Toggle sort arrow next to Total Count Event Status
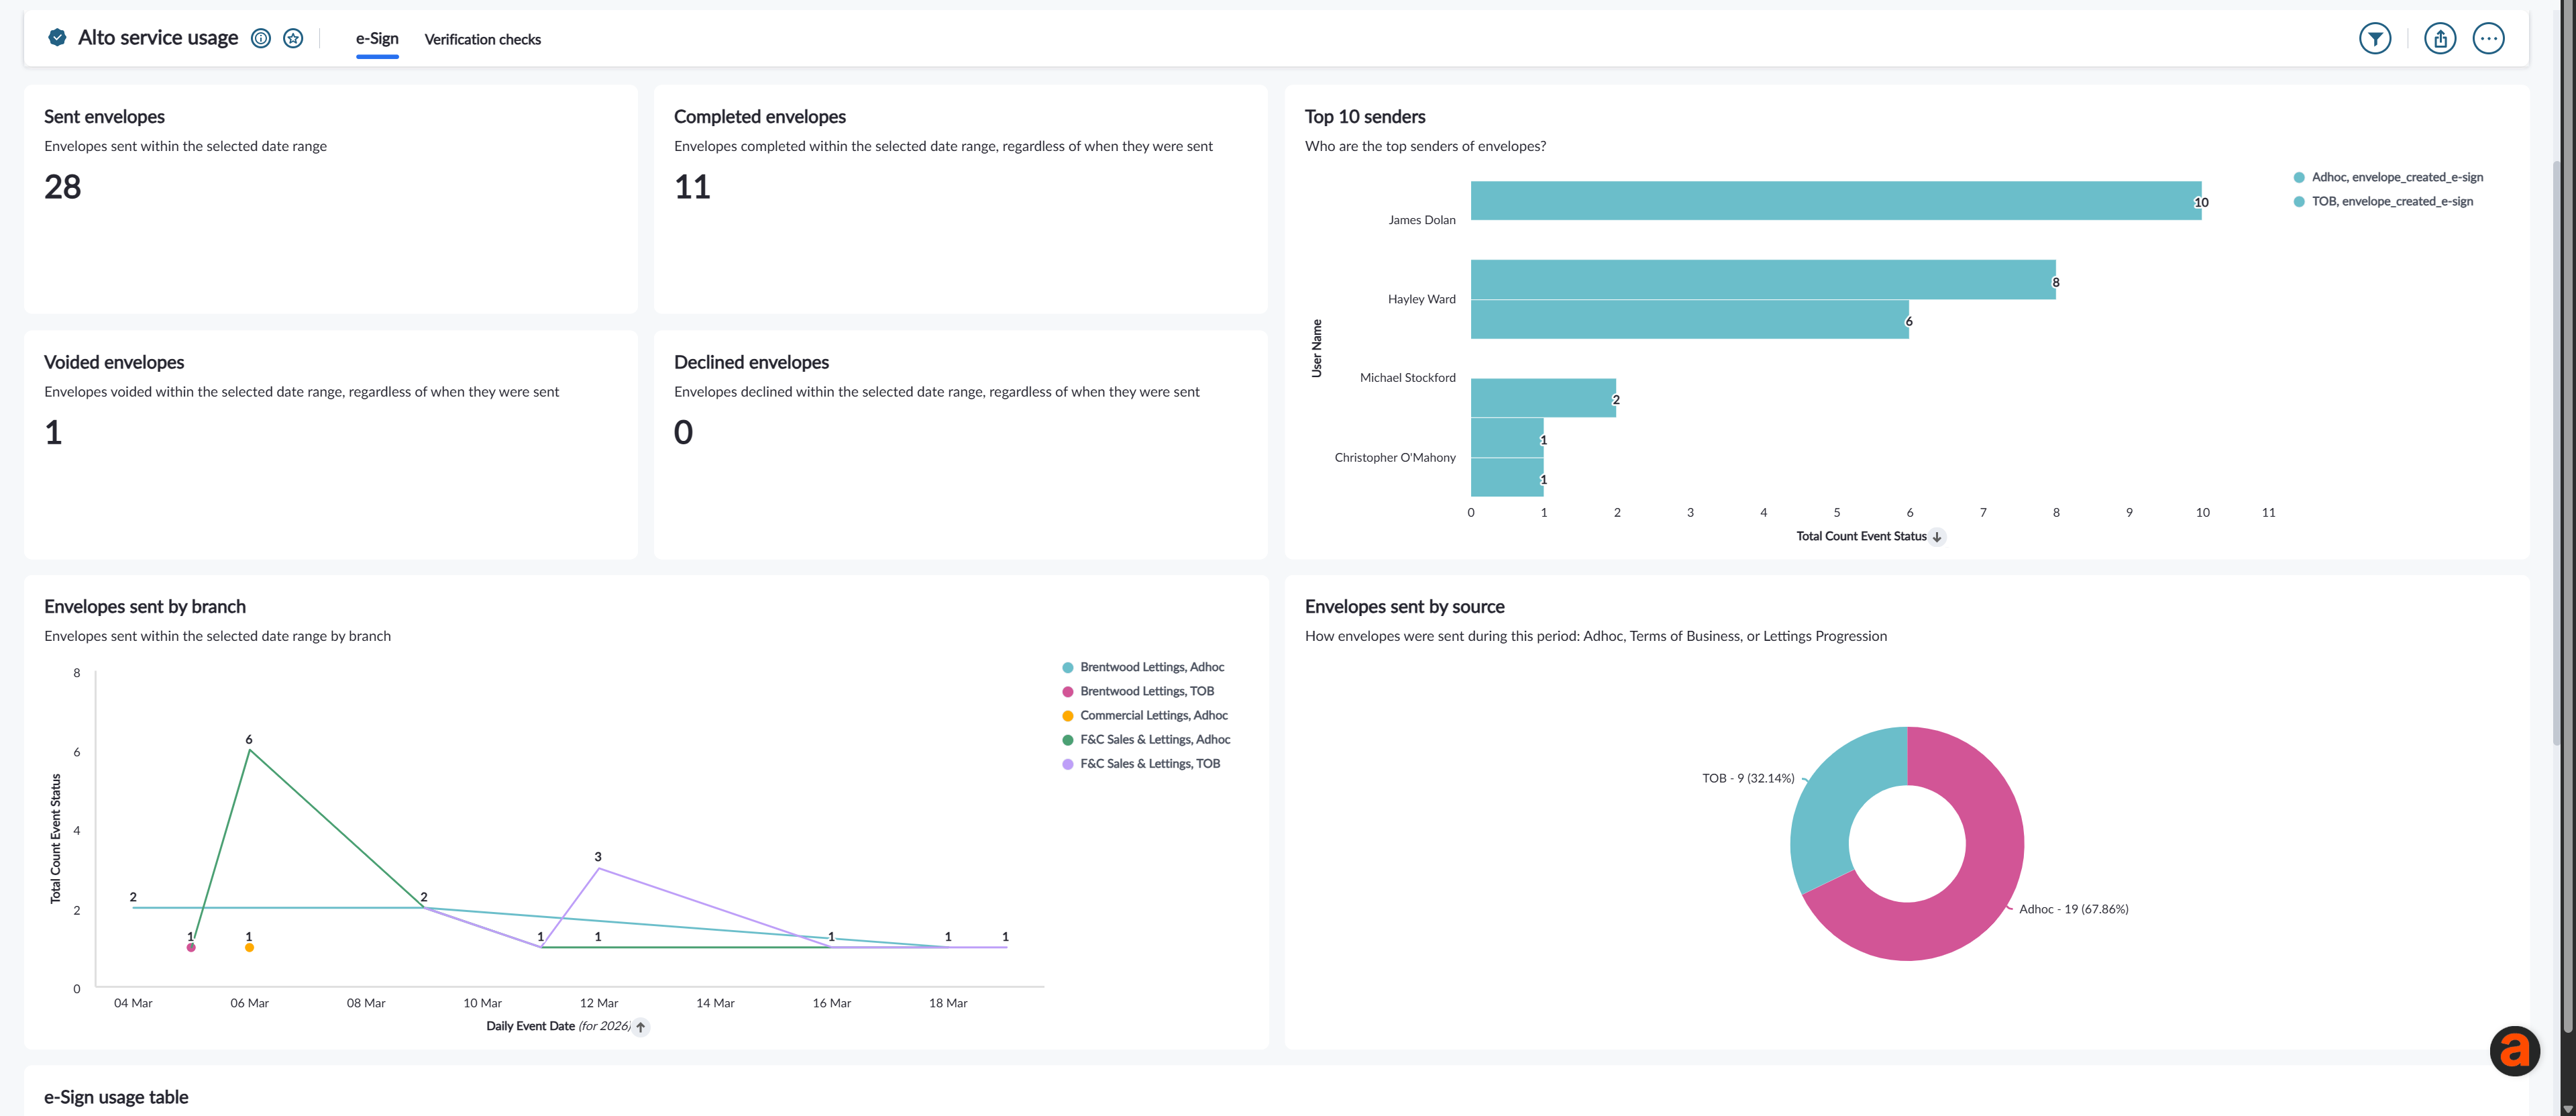This screenshot has width=2576, height=1116. [x=1937, y=537]
